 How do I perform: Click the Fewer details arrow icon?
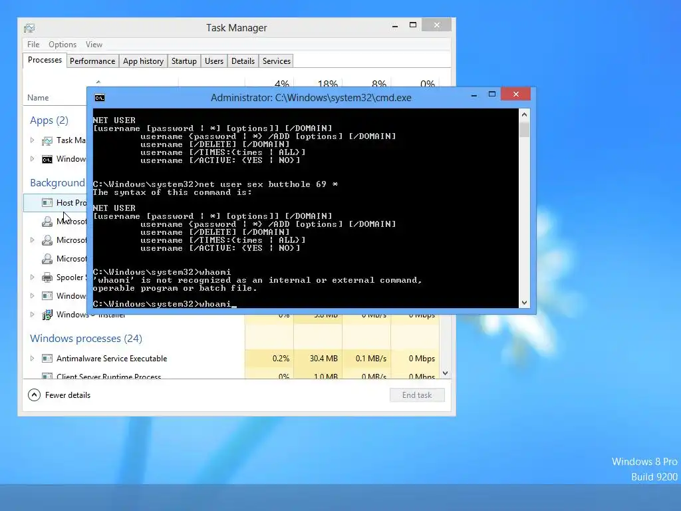[34, 395]
